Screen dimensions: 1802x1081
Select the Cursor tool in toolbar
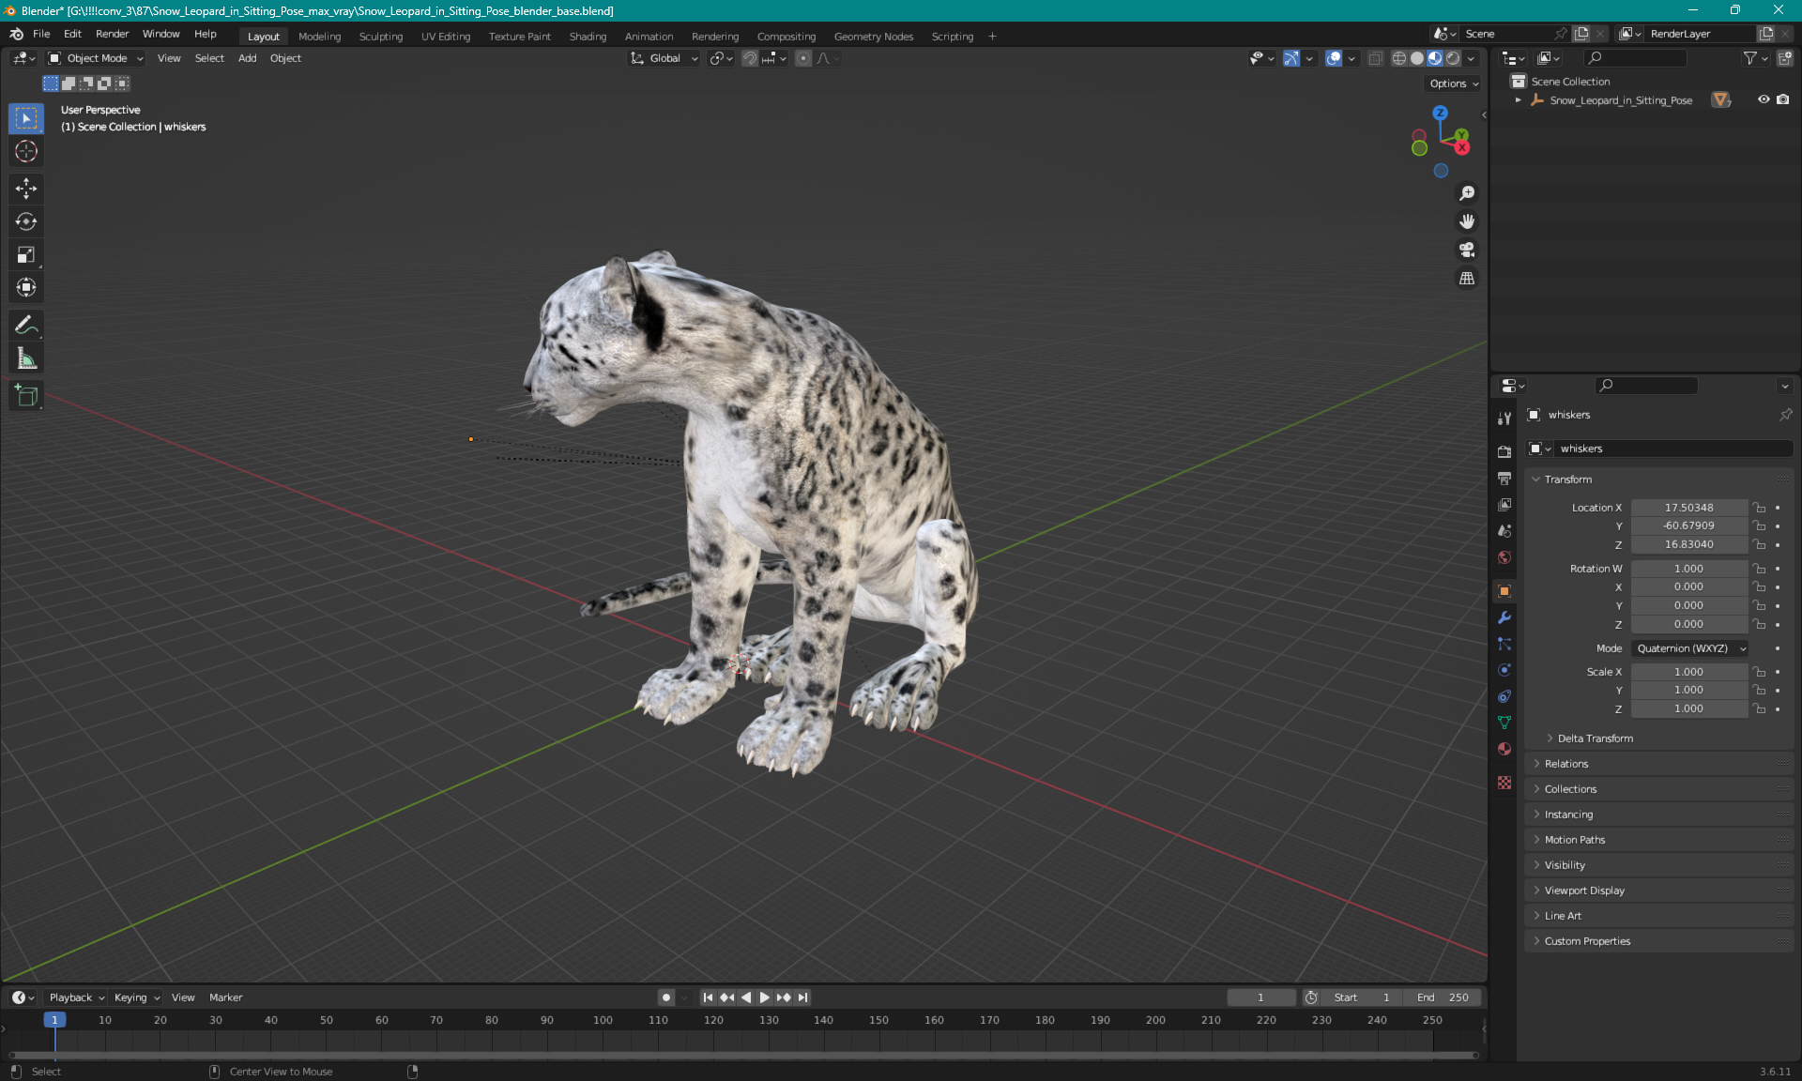coord(26,151)
